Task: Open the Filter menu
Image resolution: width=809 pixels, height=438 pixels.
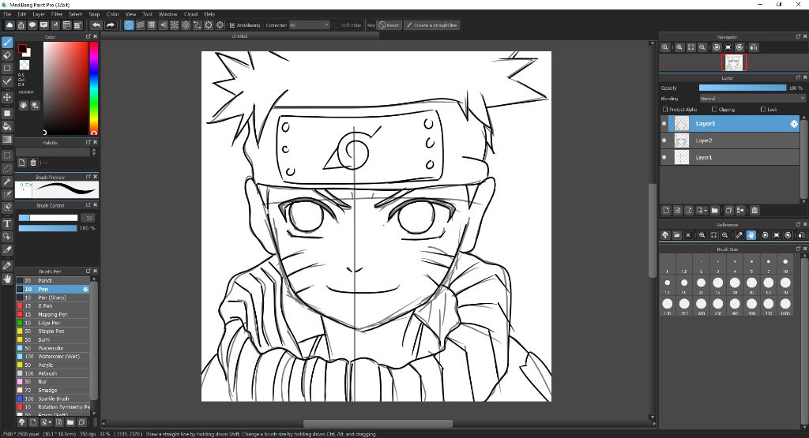Action: click(x=57, y=14)
